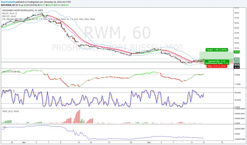Click the Opened P&L / Risk/Reward Ratio label
Image resolution: width=247 pixels, height=145 pixels.
217,62
